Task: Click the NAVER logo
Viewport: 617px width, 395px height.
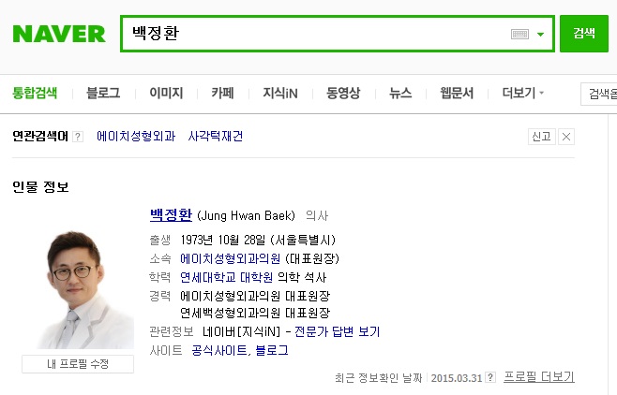Action: pos(58,34)
